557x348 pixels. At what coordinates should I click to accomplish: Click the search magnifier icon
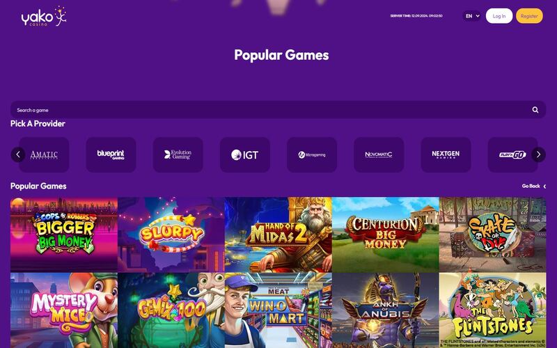tap(535, 110)
